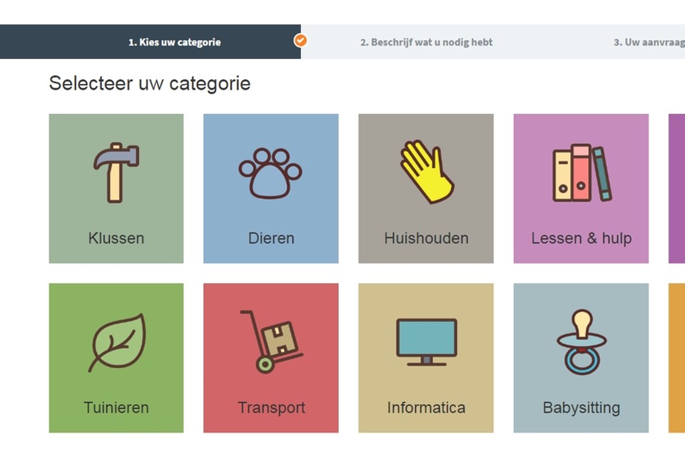
Task: Pick the books icon for Lessen & hulp
Action: pos(582,173)
